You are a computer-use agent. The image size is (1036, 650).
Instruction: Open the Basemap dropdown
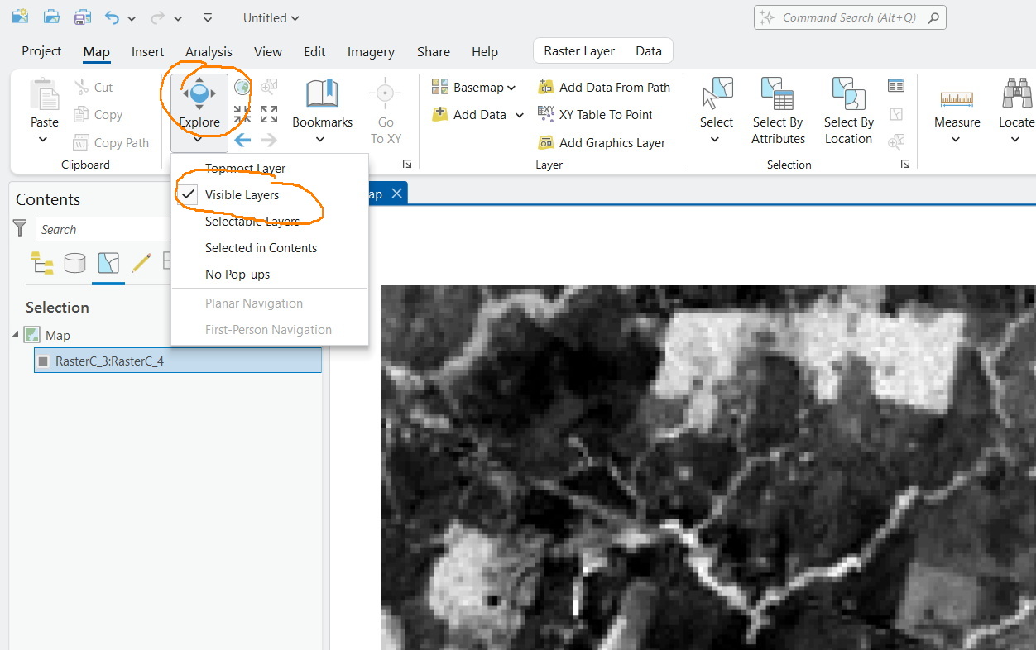point(473,87)
